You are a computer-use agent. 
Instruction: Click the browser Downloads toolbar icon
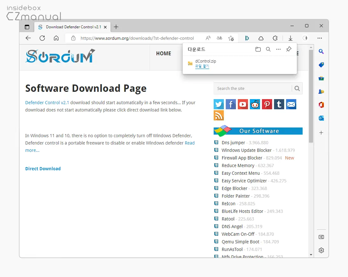tap(290, 38)
